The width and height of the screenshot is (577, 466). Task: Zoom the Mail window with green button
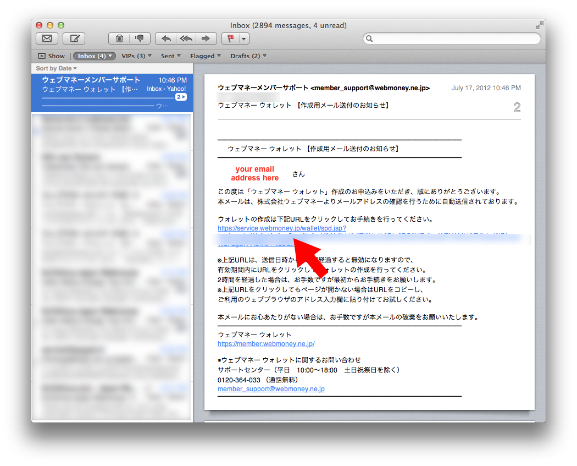(x=61, y=25)
